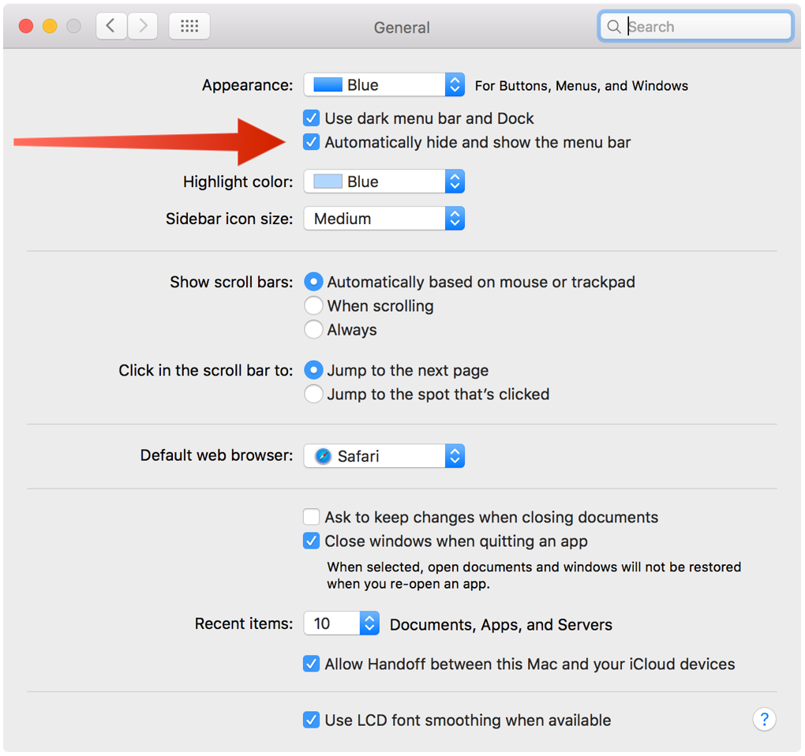Choose Always show scroll bars option

point(313,329)
